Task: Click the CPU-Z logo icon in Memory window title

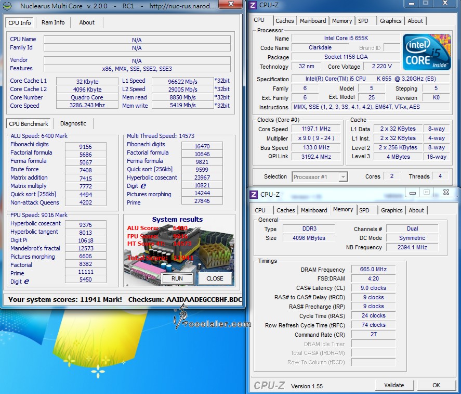Action: pyautogui.click(x=254, y=194)
